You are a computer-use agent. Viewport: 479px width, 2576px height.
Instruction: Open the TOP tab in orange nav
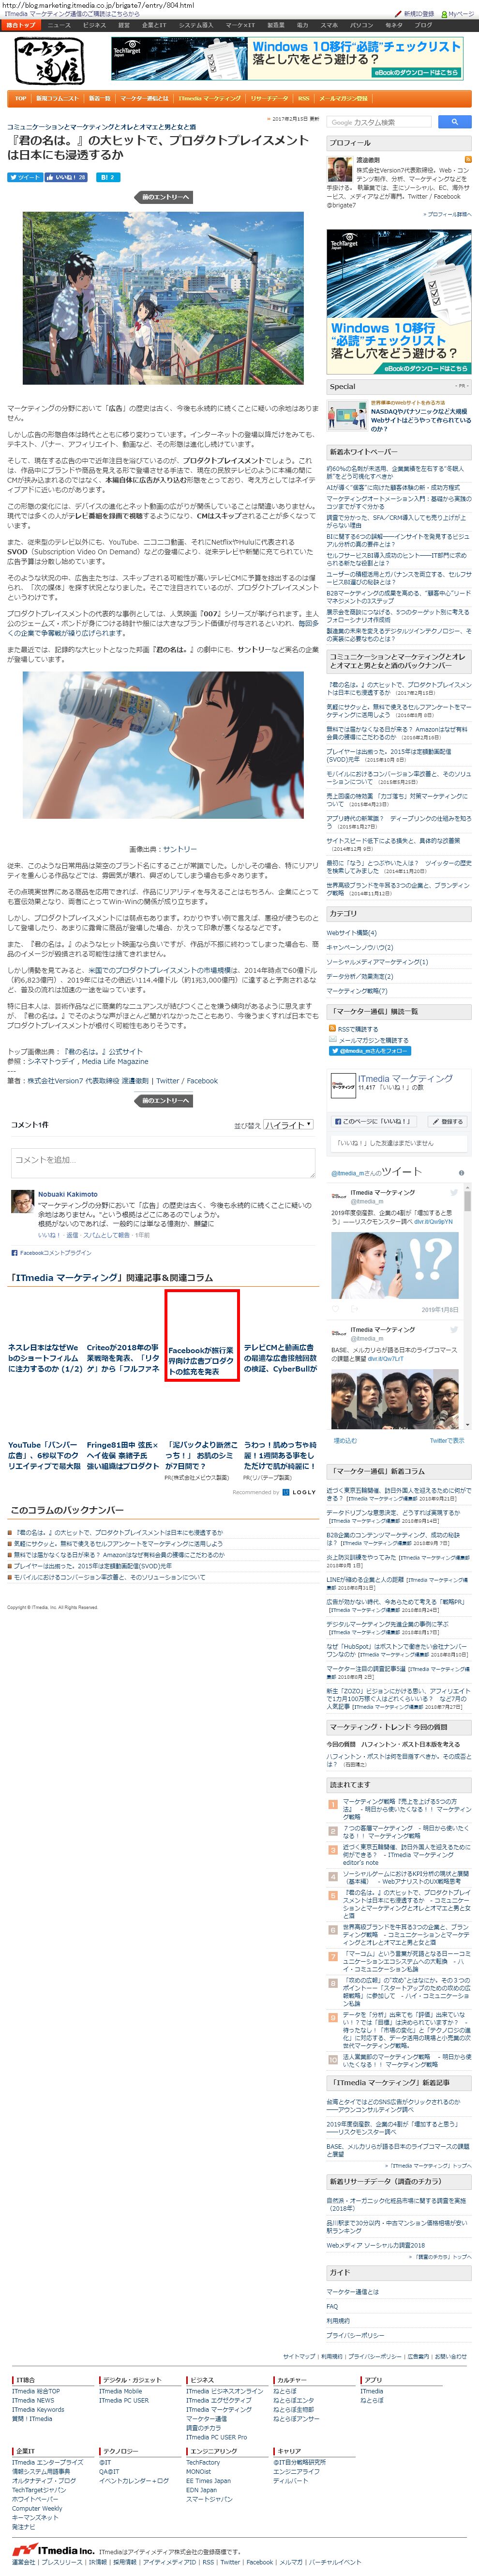pos(20,99)
